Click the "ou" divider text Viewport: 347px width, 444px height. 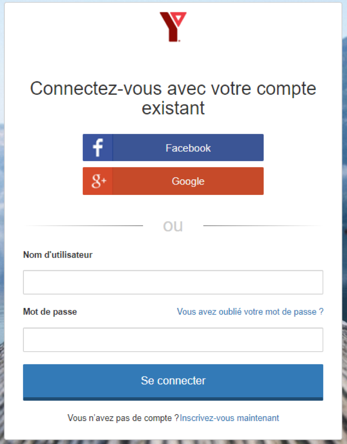173,226
